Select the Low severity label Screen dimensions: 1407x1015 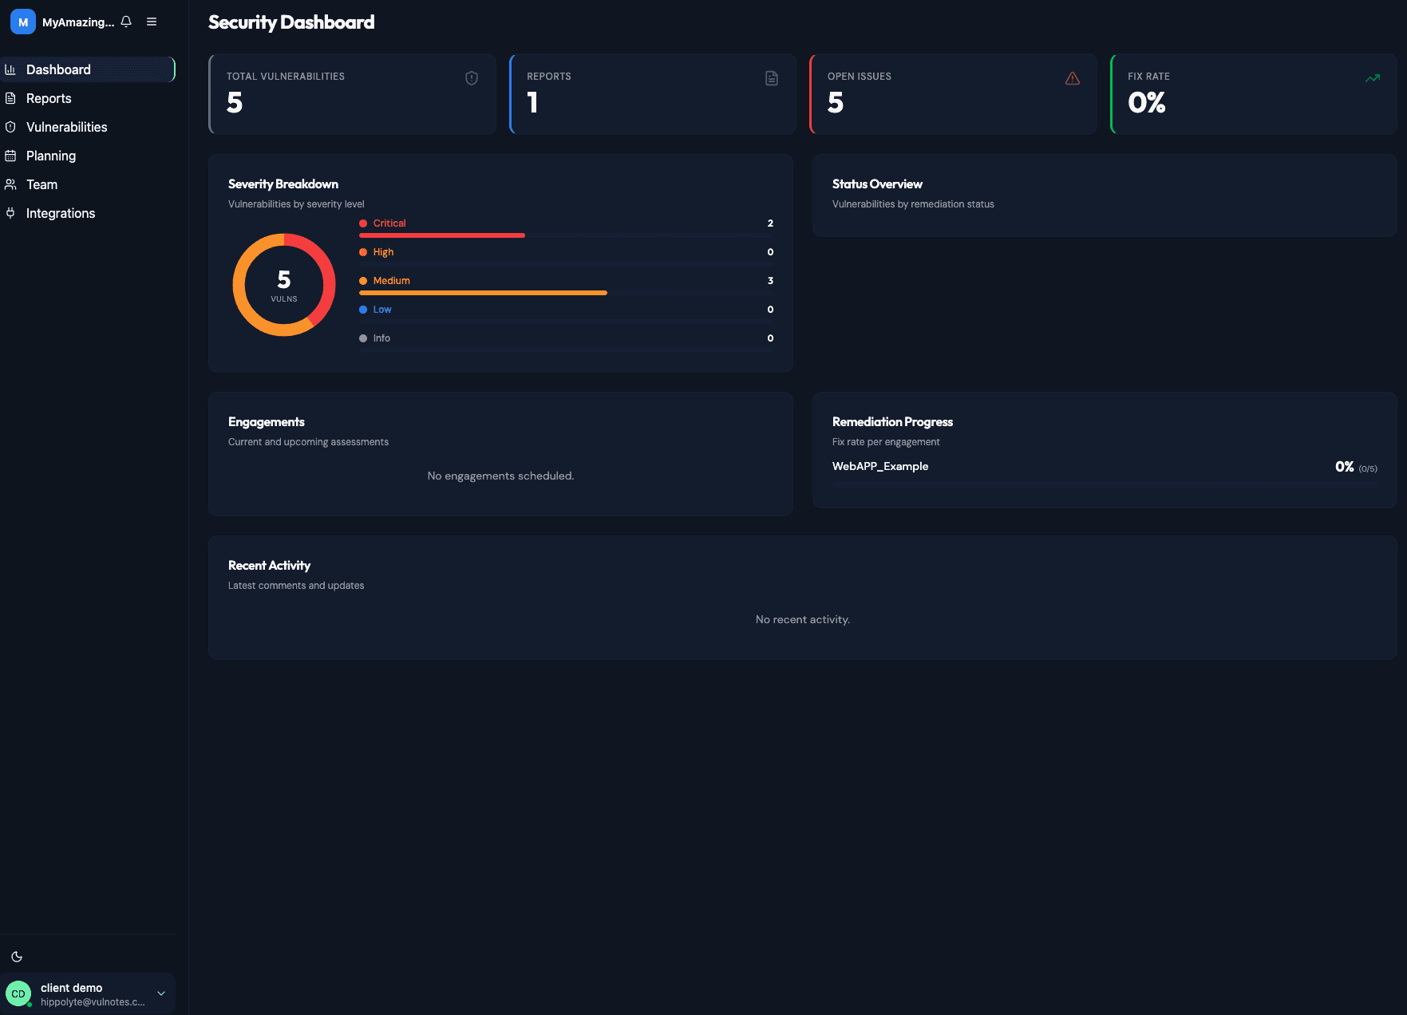(x=382, y=310)
